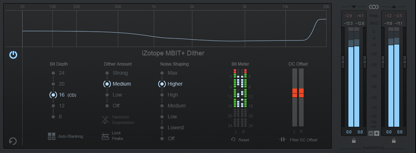Viewport: 416px width, 153px height.
Task: Click the meter scale minus button
Action: pos(371,133)
